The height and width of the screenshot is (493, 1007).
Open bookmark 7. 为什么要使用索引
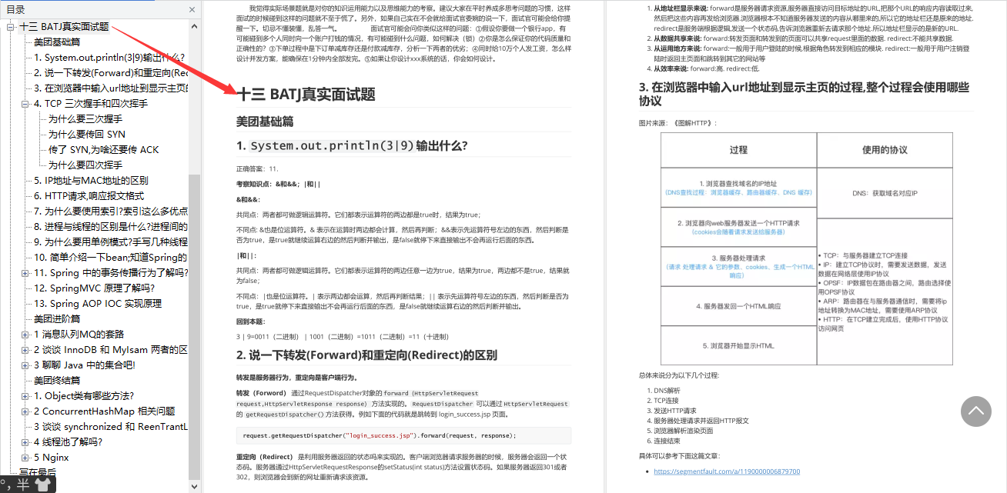[111, 212]
